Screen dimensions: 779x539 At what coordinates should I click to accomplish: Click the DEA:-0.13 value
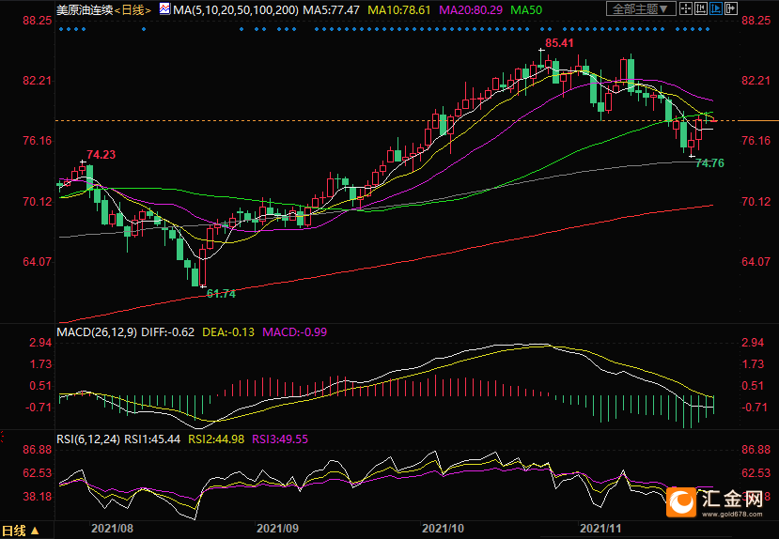pyautogui.click(x=228, y=332)
